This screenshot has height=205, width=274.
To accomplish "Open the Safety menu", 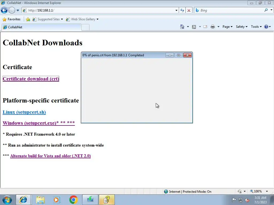I will [242, 27].
